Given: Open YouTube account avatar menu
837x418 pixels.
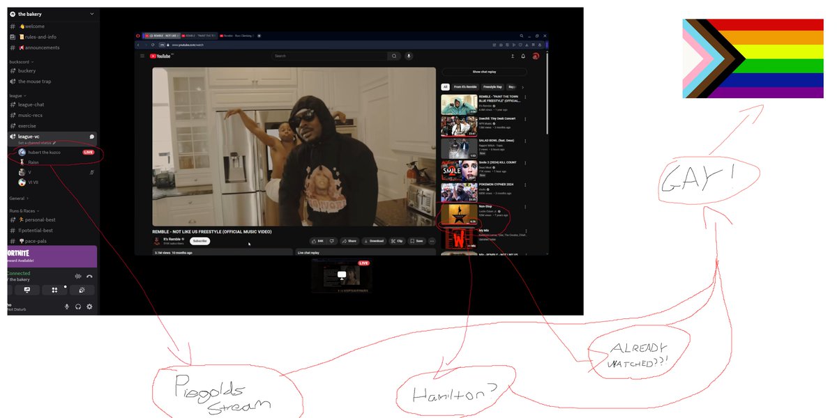Looking at the screenshot, I should coord(536,56).
